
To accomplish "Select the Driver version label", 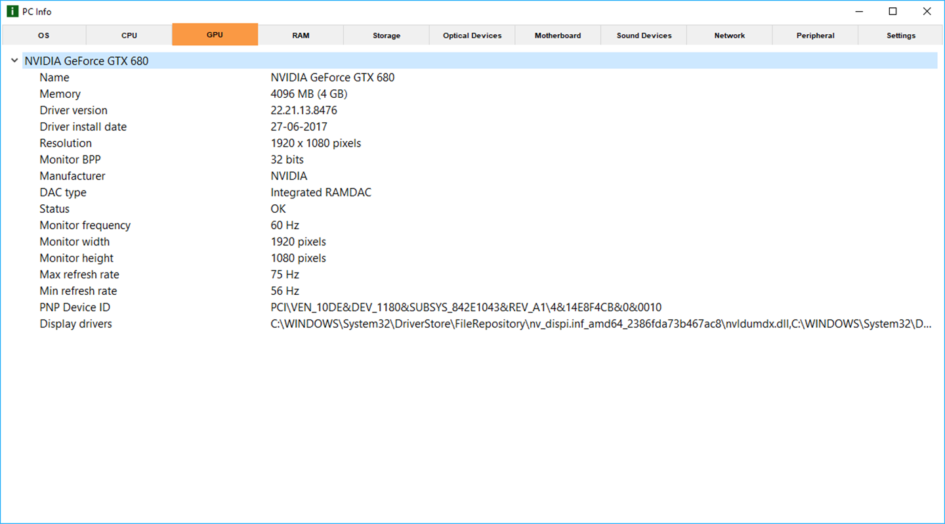I will pyautogui.click(x=73, y=110).
